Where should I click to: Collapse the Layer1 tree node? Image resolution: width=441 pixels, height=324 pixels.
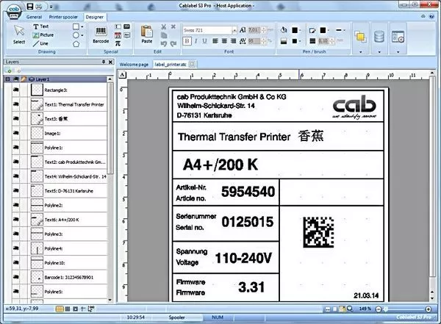click(x=9, y=78)
